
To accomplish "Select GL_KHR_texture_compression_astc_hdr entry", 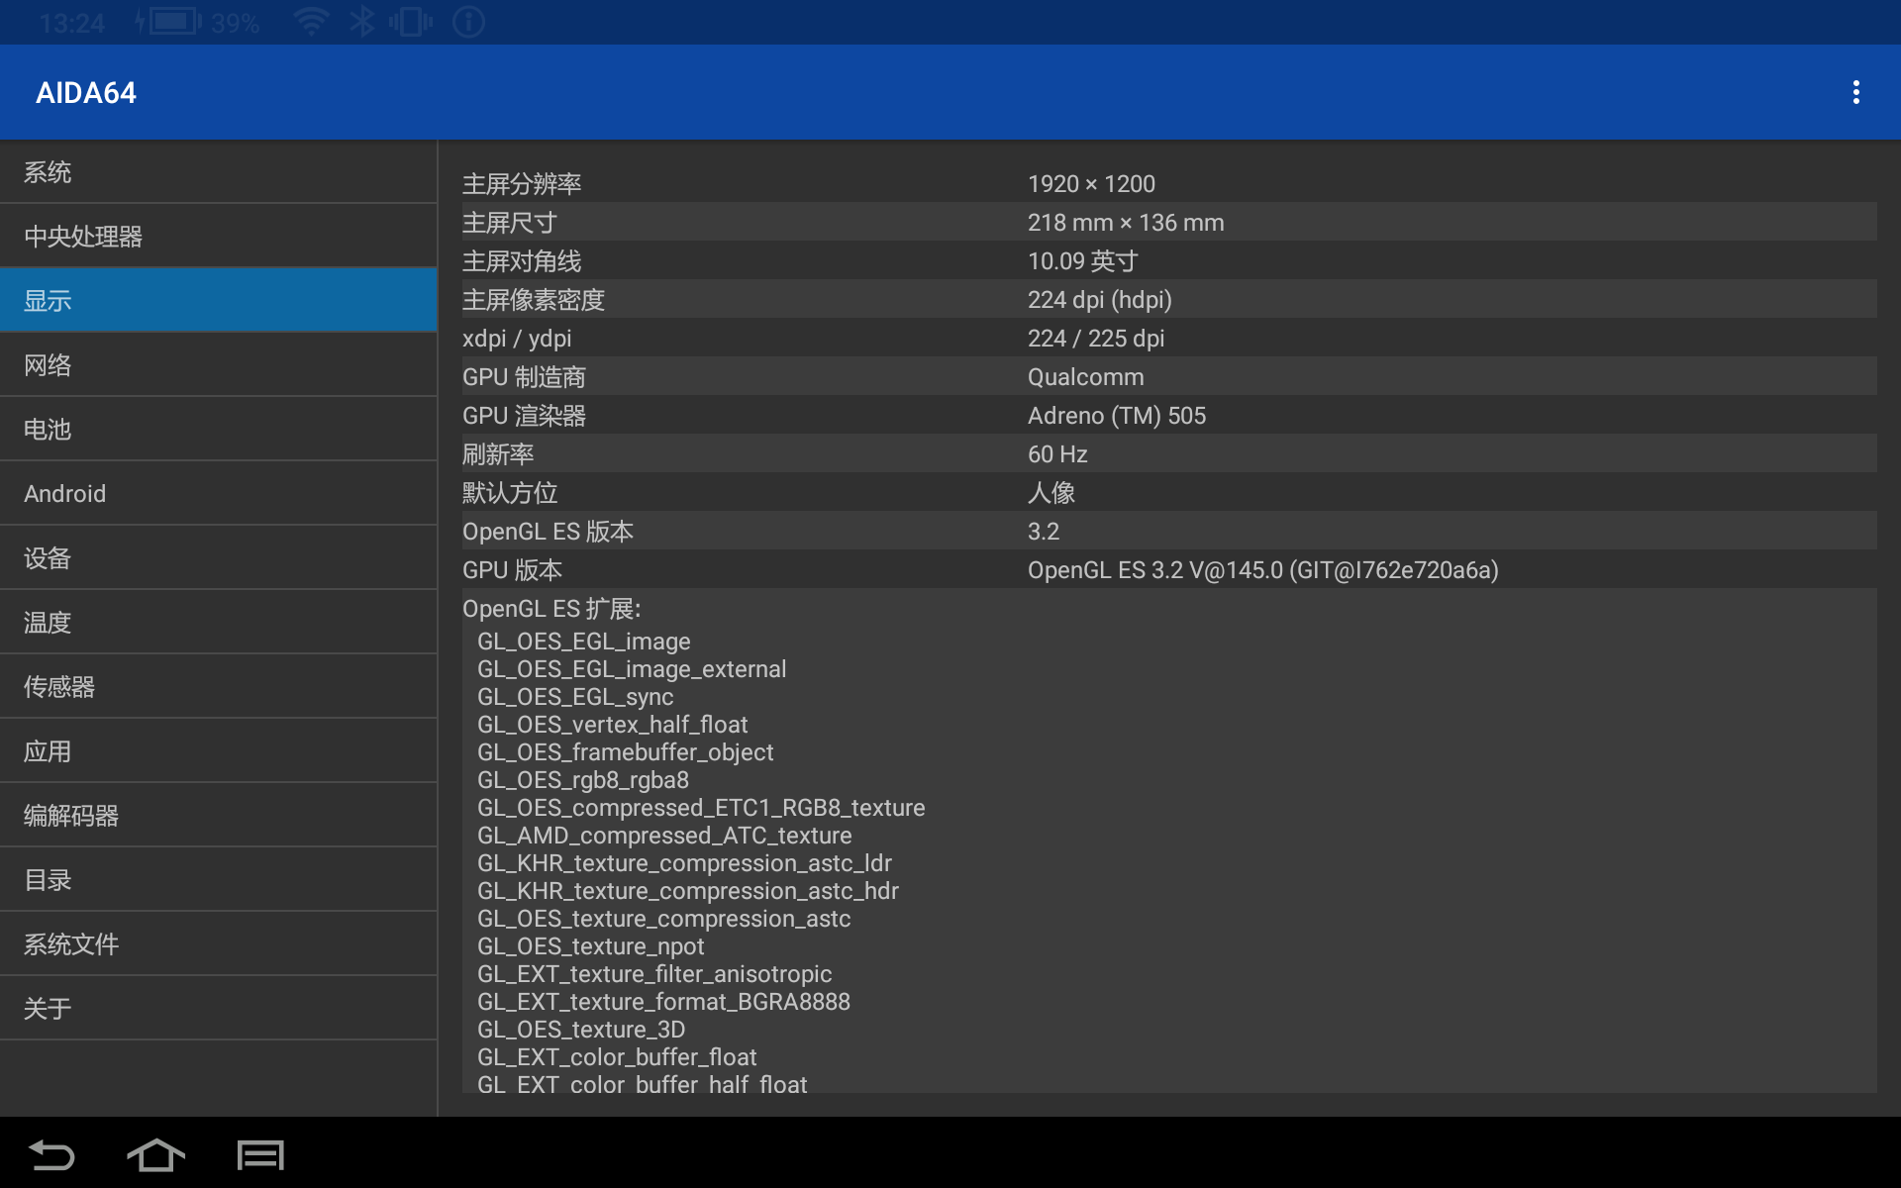I will point(688,891).
